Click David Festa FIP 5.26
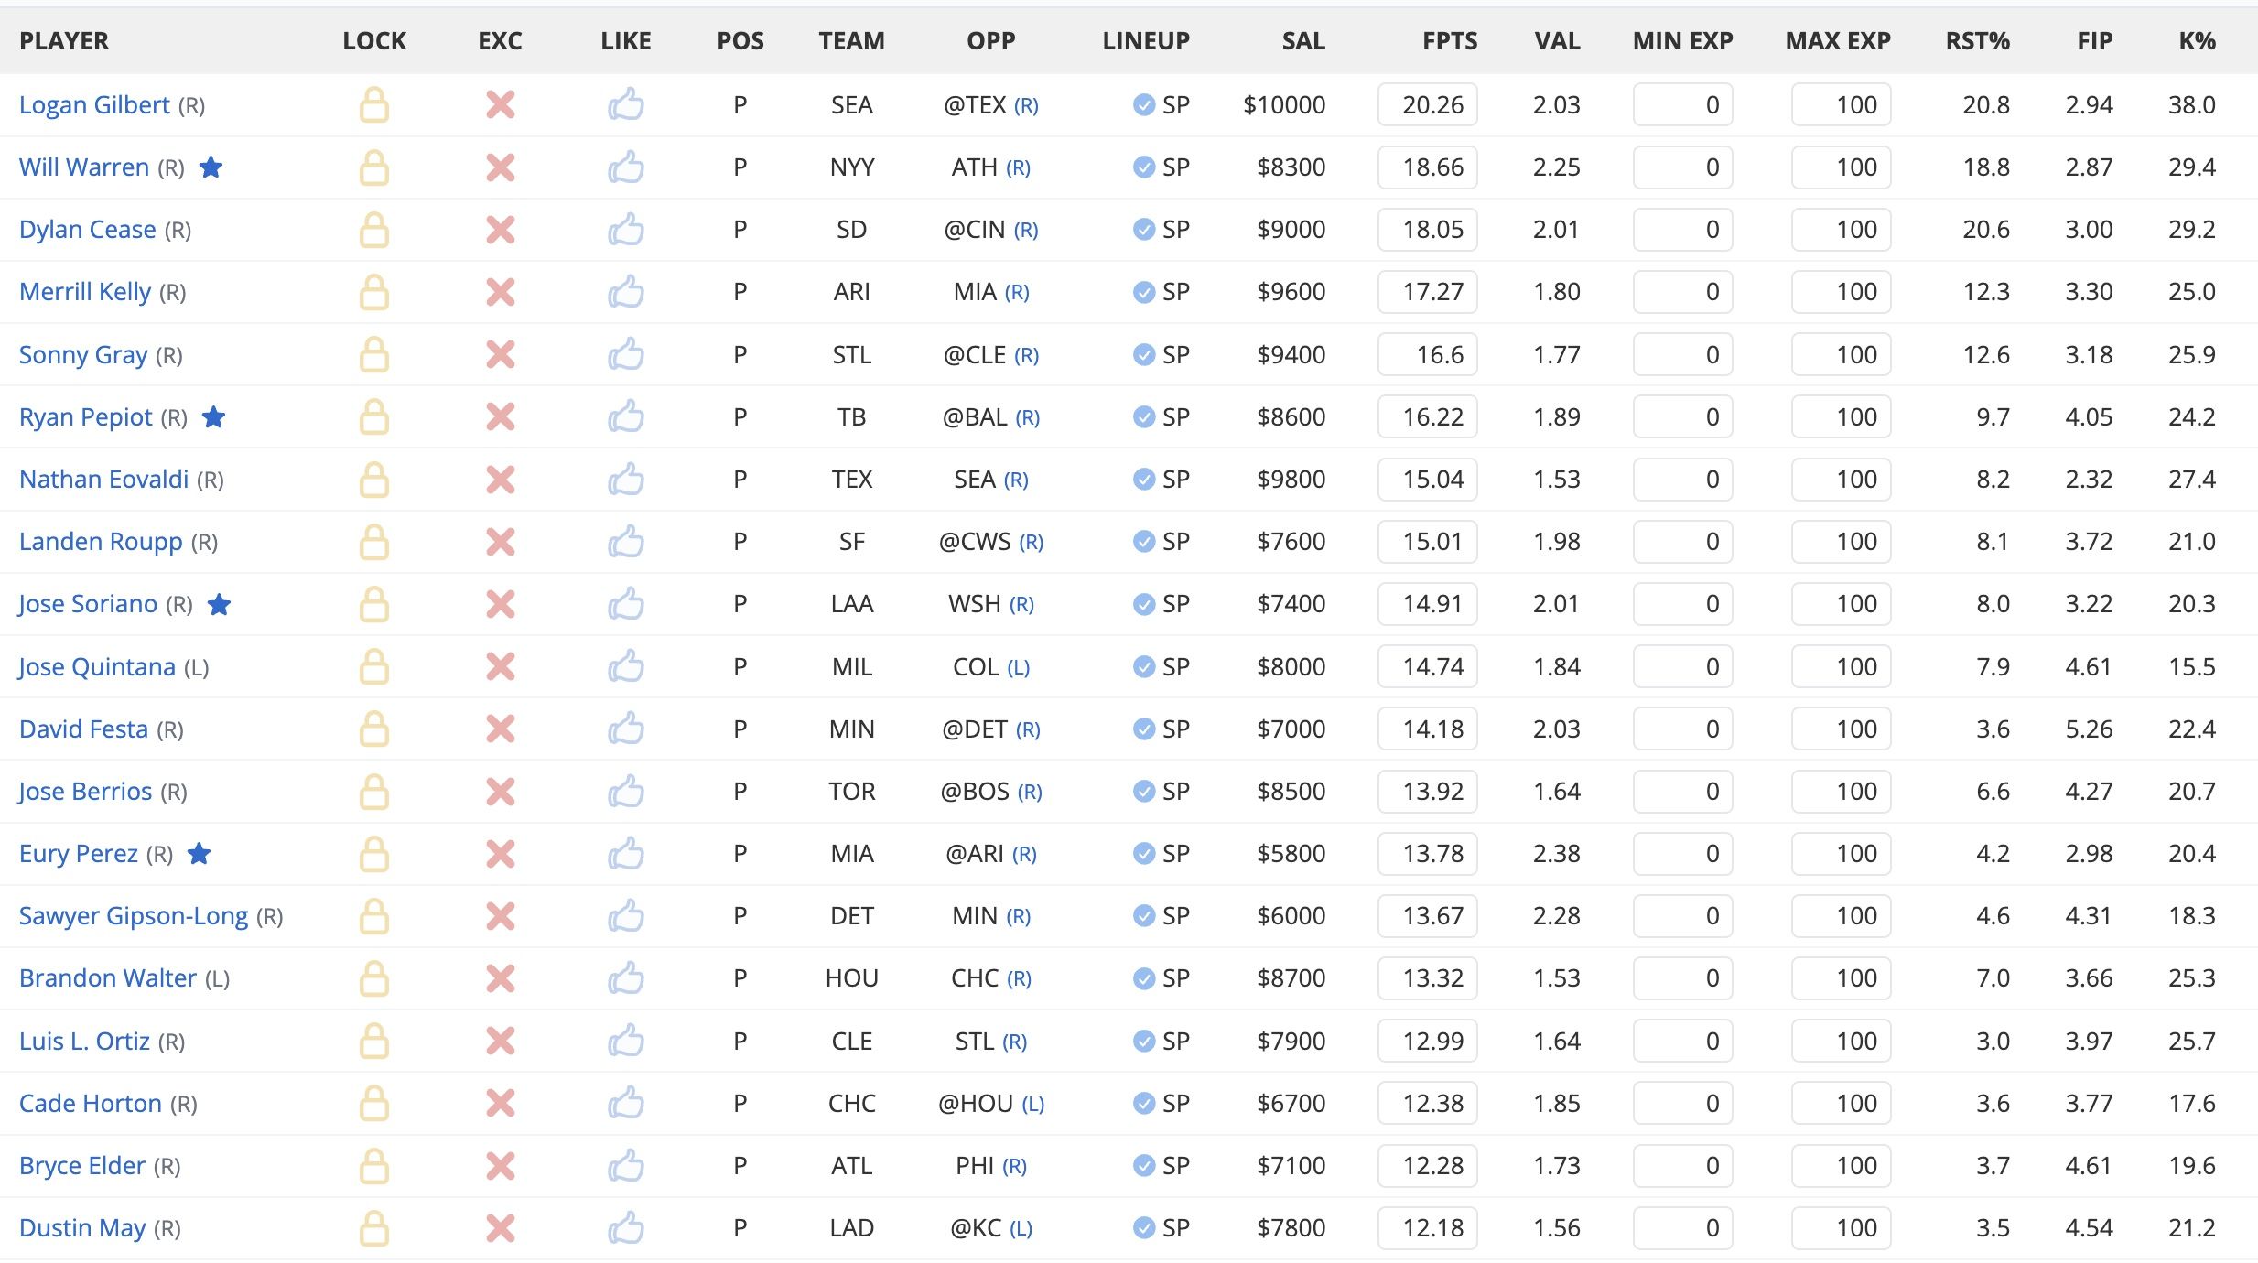 (x=2089, y=729)
